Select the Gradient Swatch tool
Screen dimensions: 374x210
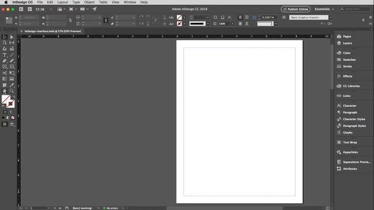4,79
